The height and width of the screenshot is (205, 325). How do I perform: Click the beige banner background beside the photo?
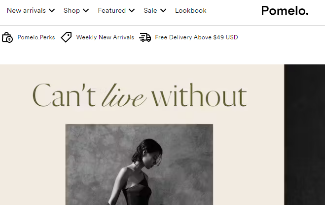pyautogui.click(x=249, y=161)
